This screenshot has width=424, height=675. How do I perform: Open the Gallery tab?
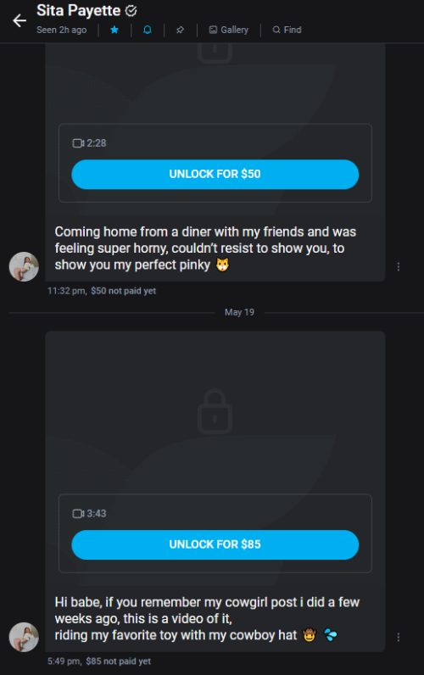(x=229, y=30)
